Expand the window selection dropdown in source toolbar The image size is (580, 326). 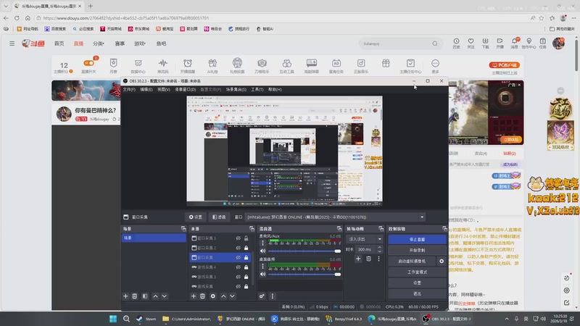point(422,217)
